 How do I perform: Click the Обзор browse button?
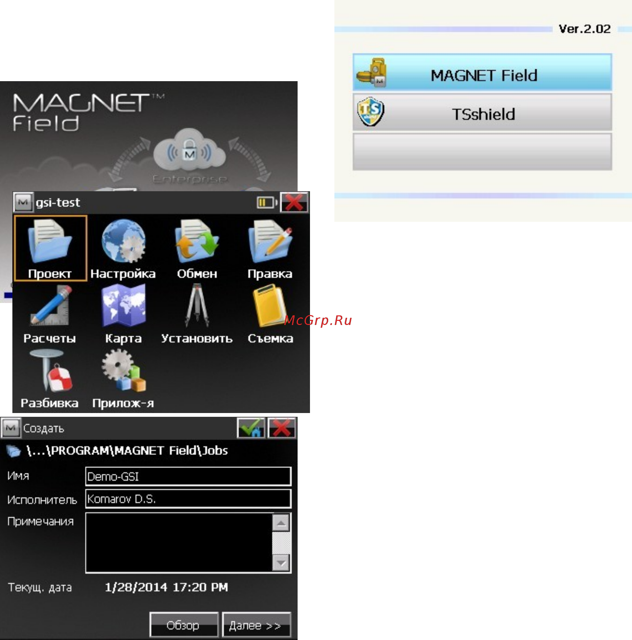click(184, 625)
